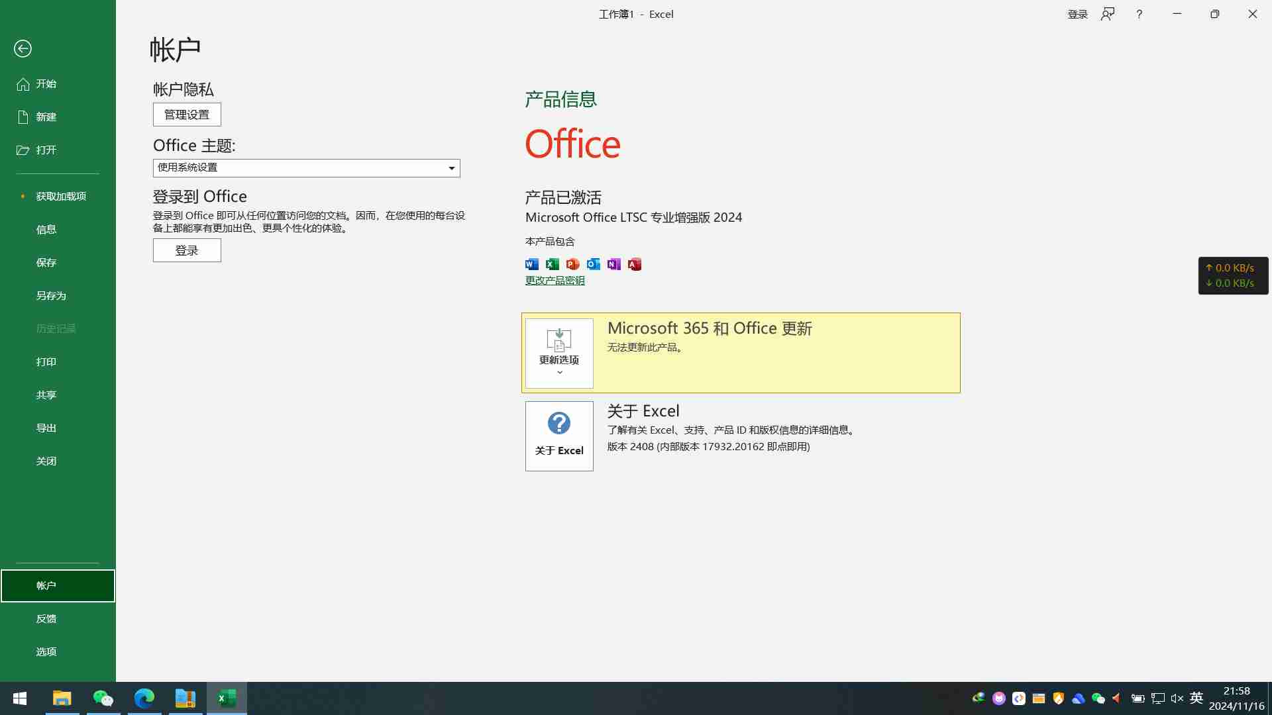This screenshot has width=1272, height=715.
Task: Click the 登录 sign-in button under Office
Action: coord(187,250)
